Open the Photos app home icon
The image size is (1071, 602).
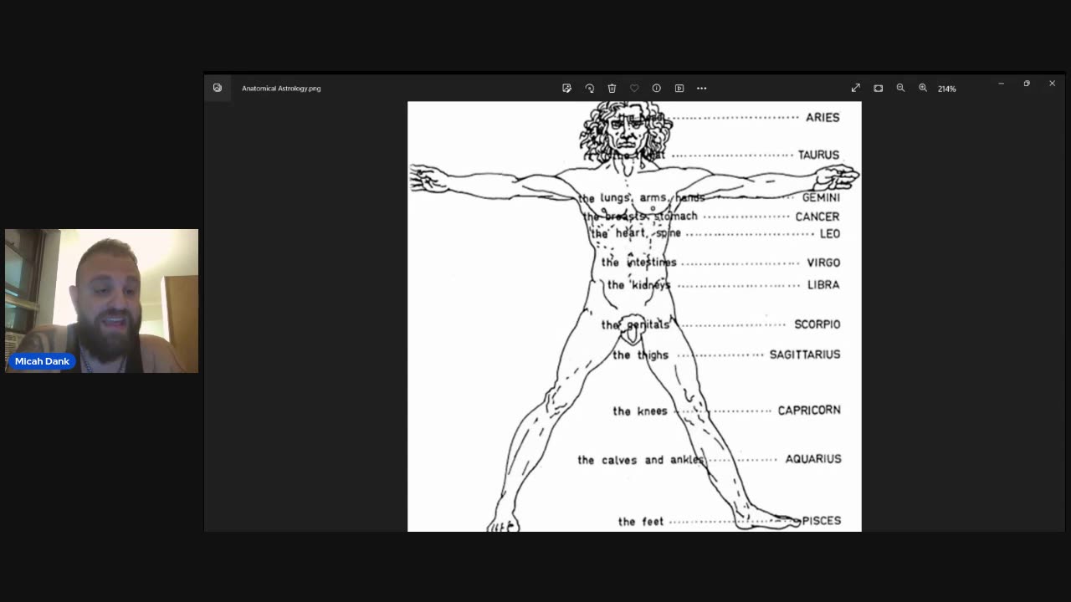click(x=218, y=88)
